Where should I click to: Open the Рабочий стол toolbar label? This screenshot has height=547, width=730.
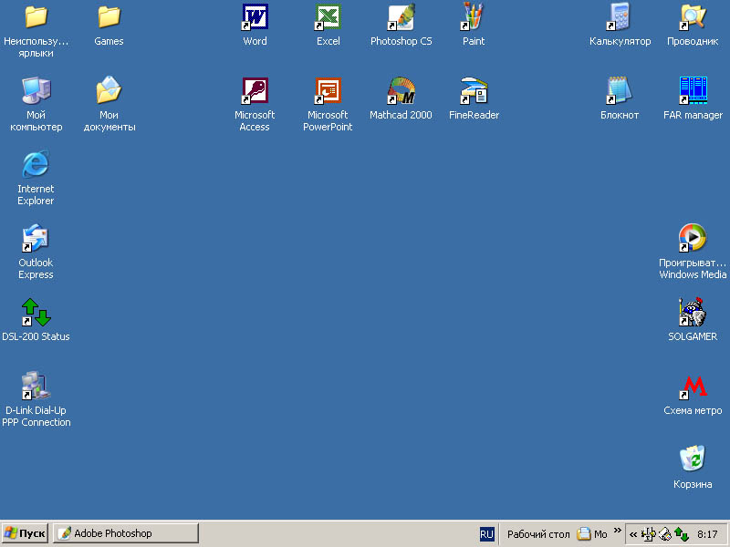tap(538, 534)
